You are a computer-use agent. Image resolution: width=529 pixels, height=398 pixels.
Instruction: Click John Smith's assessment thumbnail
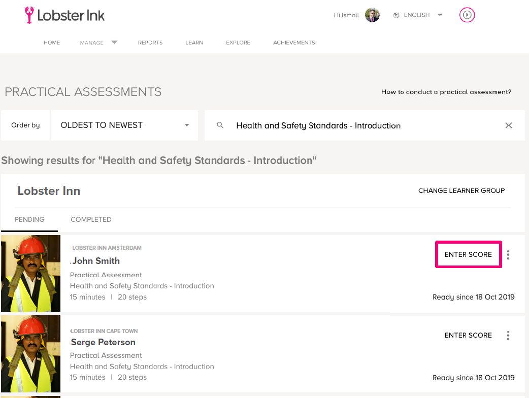click(30, 274)
